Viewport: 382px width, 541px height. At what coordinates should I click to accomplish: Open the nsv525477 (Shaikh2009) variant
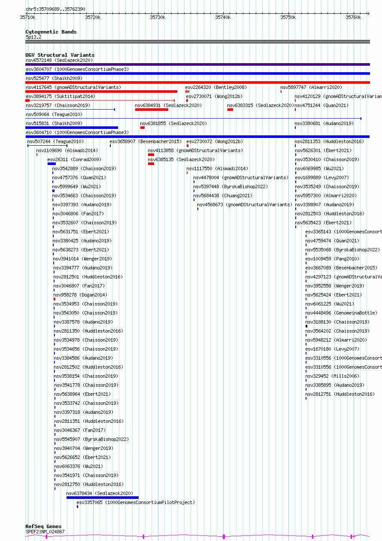pyautogui.click(x=54, y=78)
